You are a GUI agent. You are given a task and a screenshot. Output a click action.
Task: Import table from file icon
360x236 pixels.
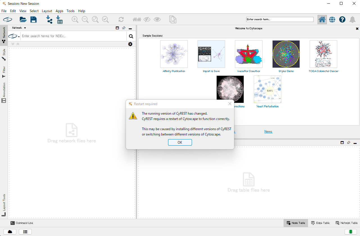[59, 19]
